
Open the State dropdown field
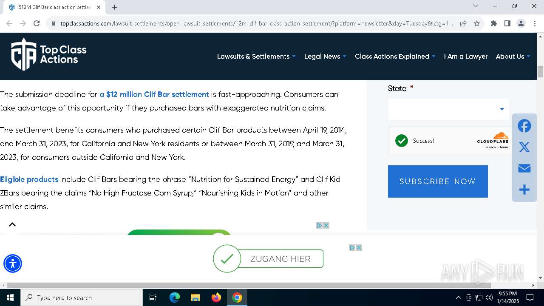pyautogui.click(x=448, y=109)
